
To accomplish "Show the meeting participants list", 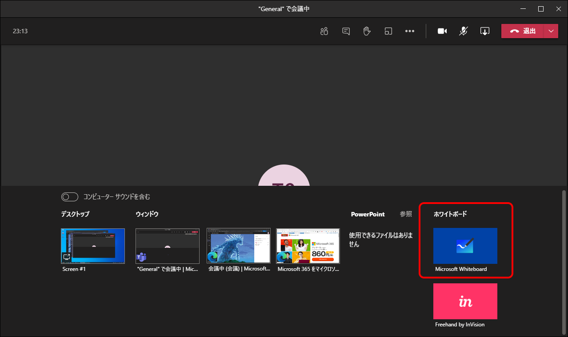I will coord(324,31).
